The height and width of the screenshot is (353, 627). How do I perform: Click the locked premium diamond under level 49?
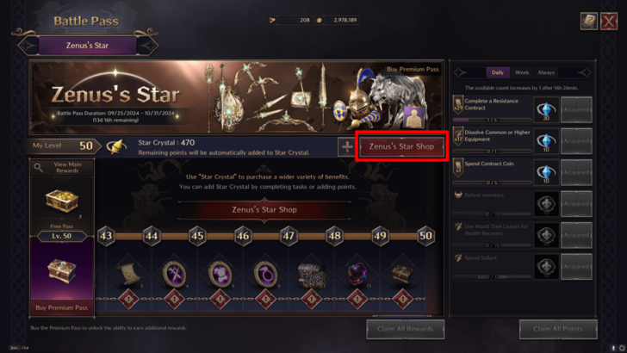click(x=403, y=299)
